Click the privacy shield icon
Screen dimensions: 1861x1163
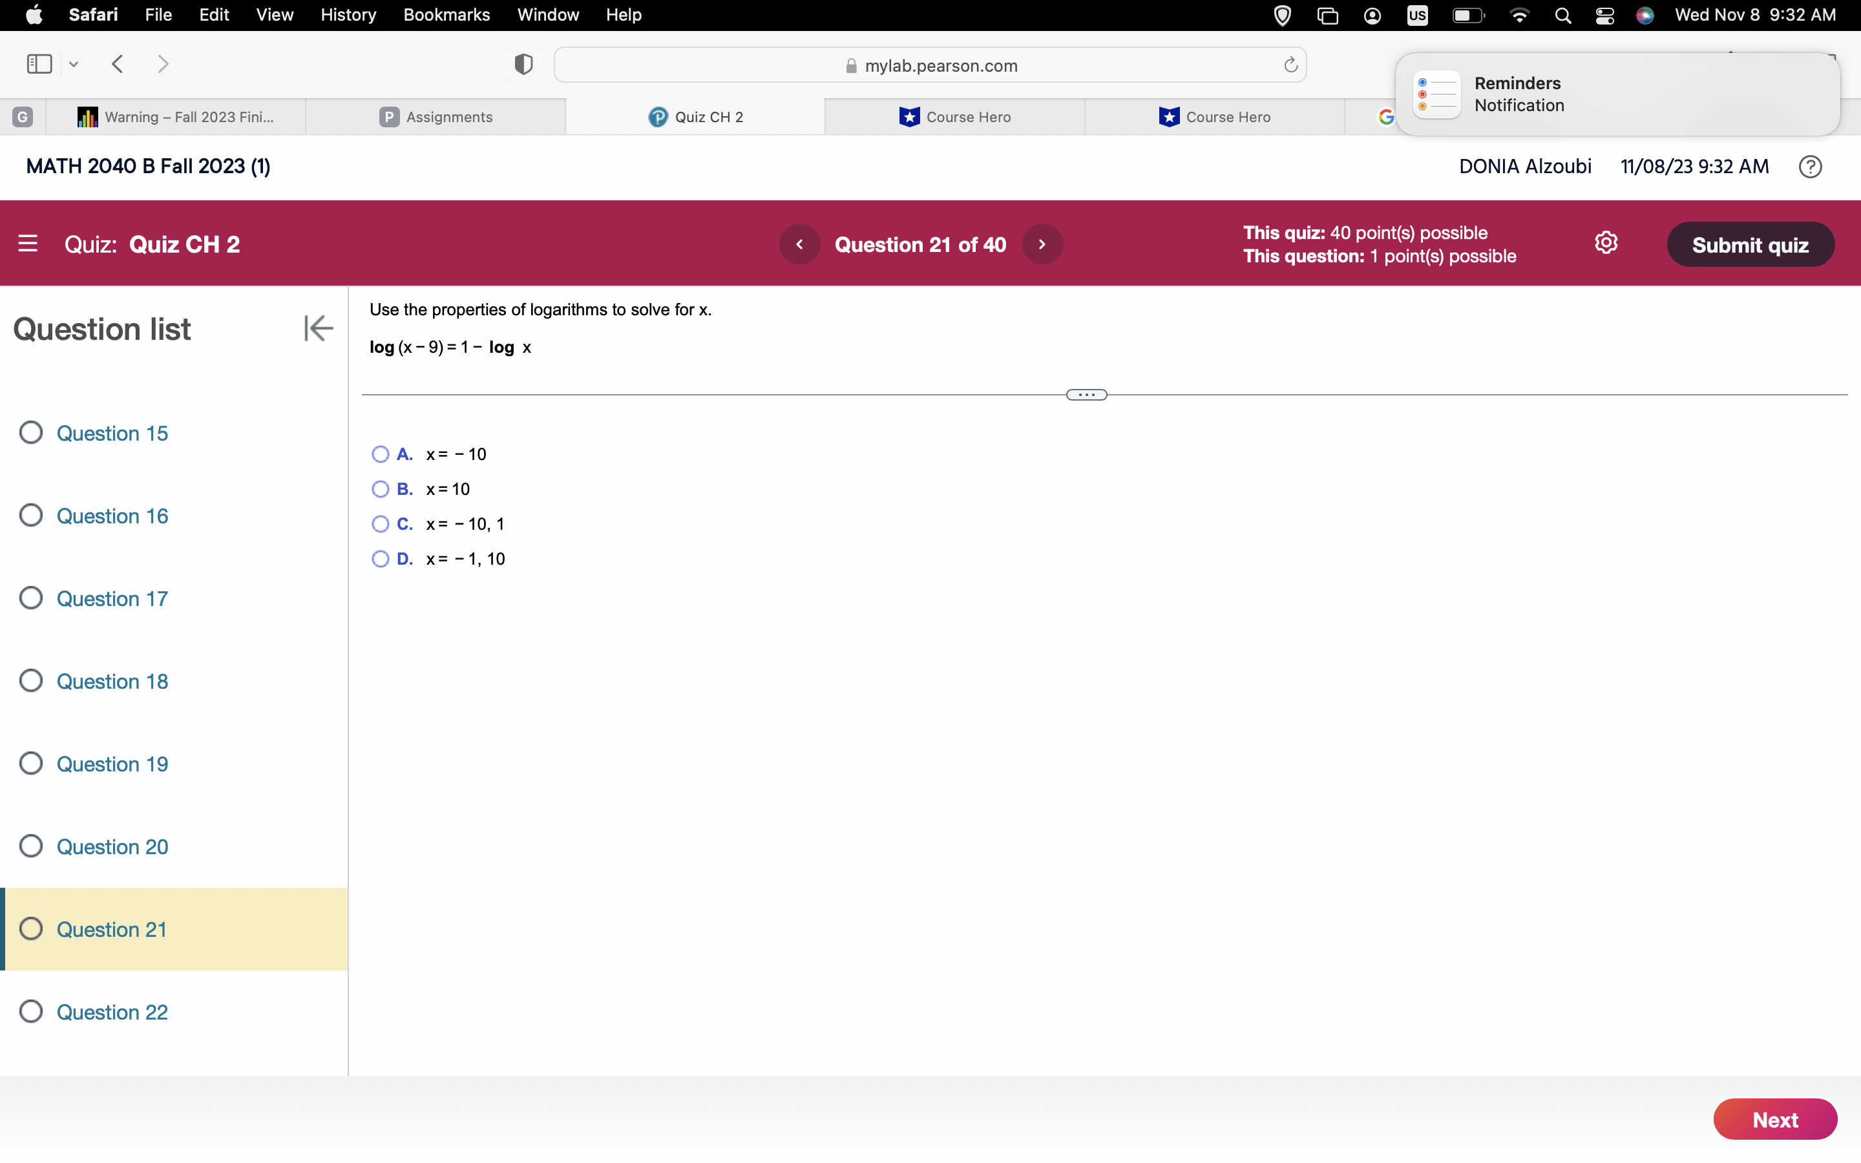coord(522,64)
